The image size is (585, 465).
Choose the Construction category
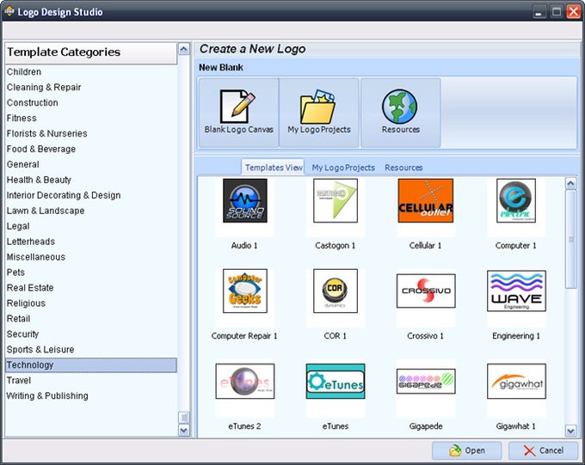[x=90, y=102]
